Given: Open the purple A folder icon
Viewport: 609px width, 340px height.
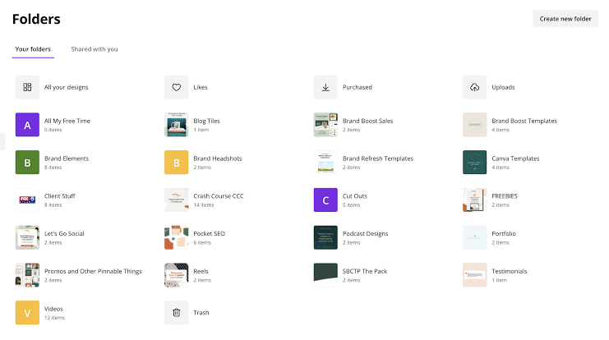Looking at the screenshot, I should click(27, 125).
